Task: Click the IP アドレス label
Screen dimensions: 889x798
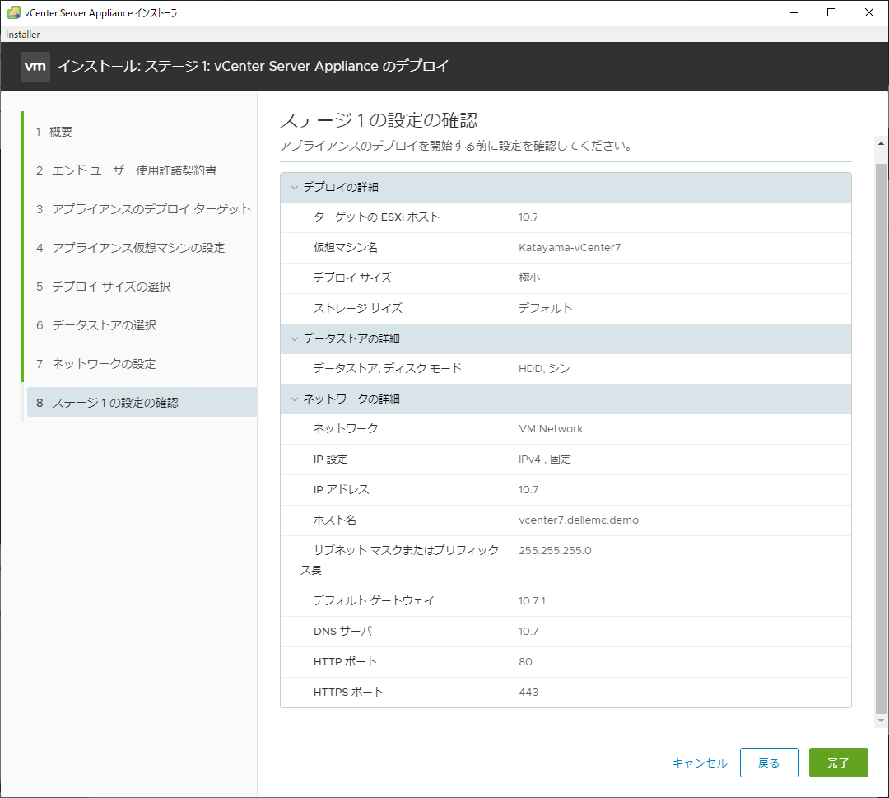Action: coord(342,489)
